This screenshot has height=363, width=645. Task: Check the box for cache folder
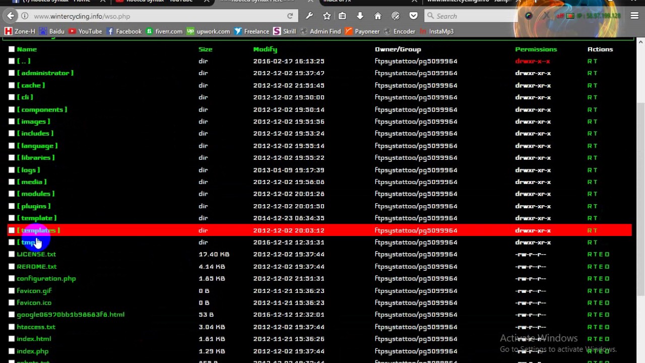[x=12, y=85]
